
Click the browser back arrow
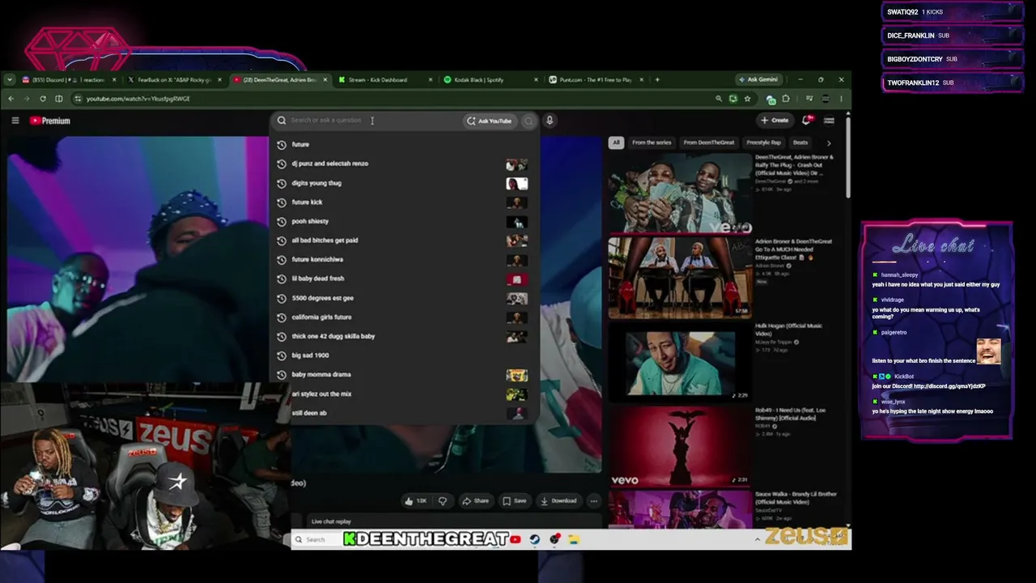pyautogui.click(x=11, y=99)
